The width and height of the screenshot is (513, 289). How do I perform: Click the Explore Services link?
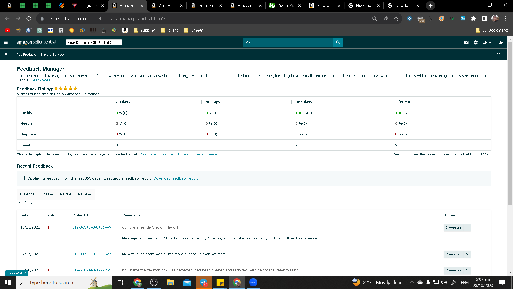coord(53,55)
